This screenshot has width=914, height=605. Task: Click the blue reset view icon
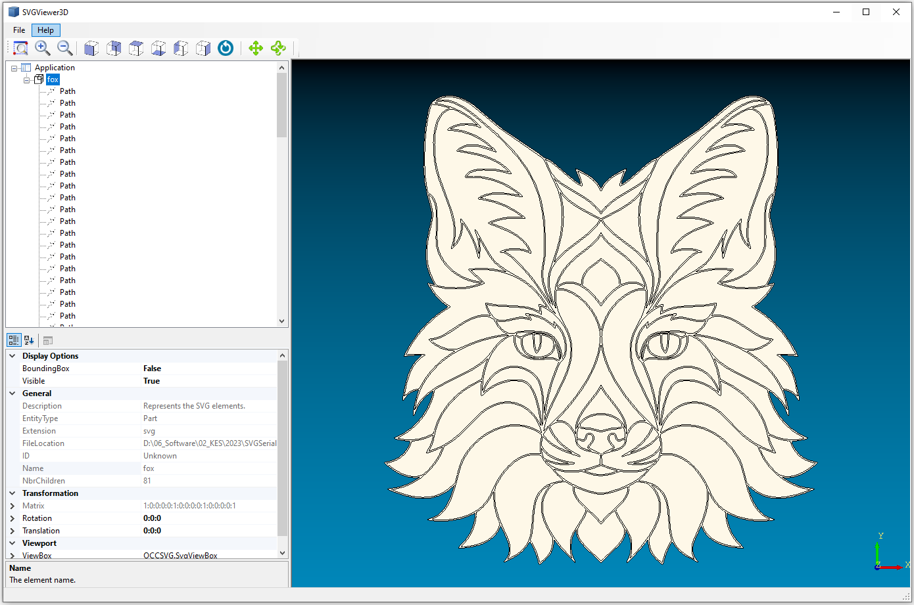[226, 48]
